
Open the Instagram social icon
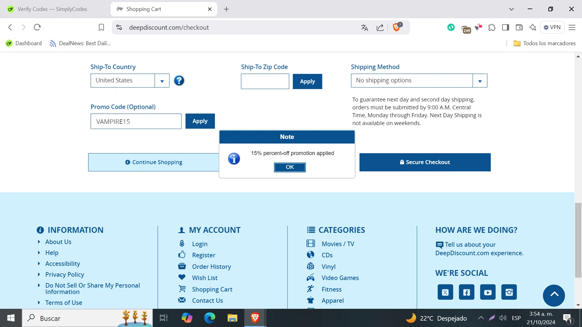click(509, 292)
